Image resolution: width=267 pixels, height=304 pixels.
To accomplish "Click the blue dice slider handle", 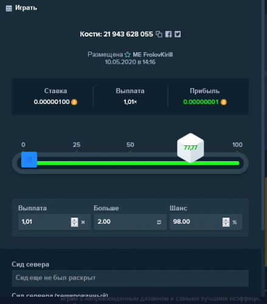I will click(x=29, y=159).
